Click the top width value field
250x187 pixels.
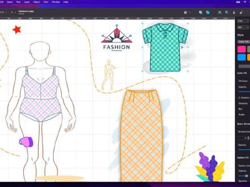(243, 21)
